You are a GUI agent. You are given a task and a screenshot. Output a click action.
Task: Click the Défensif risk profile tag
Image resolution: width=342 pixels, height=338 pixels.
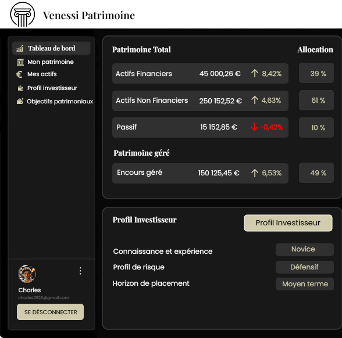pos(305,267)
